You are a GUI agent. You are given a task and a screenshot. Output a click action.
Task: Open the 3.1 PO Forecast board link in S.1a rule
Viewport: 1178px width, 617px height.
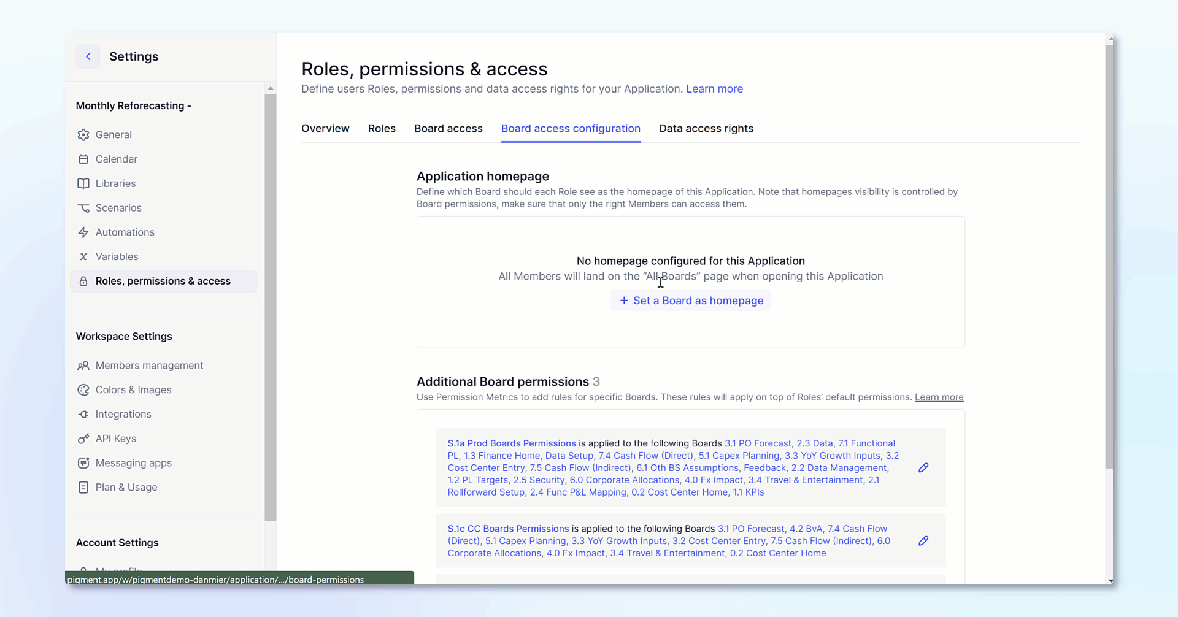[758, 443]
